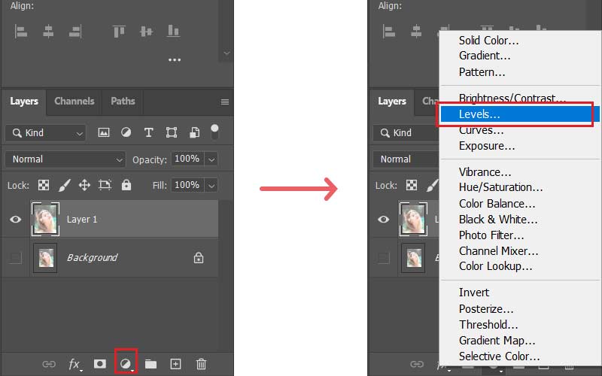Image resolution: width=602 pixels, height=376 pixels.
Task: Click the Fill 100% value field
Action: click(x=187, y=185)
